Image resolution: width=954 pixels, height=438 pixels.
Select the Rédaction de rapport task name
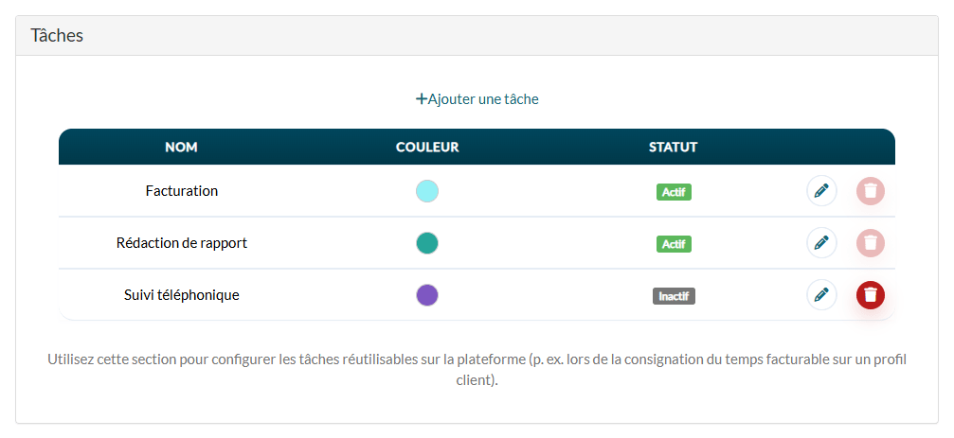[x=181, y=243]
